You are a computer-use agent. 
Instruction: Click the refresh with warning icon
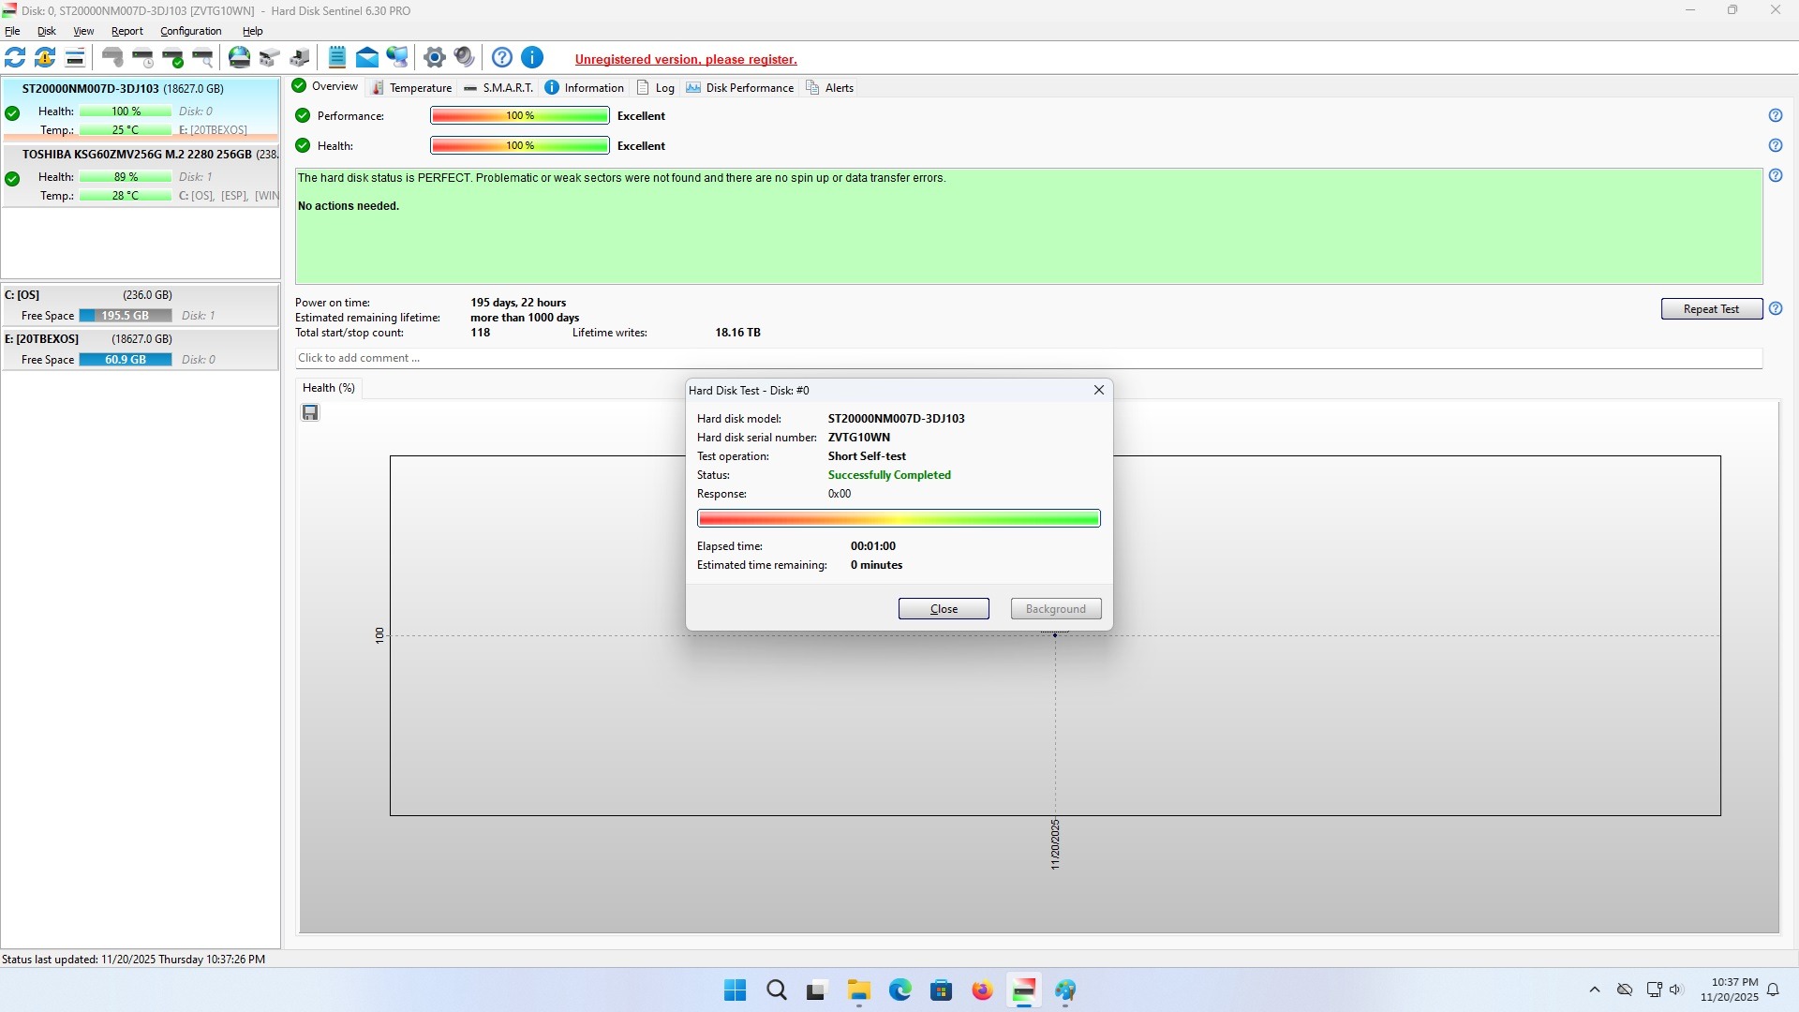(44, 58)
